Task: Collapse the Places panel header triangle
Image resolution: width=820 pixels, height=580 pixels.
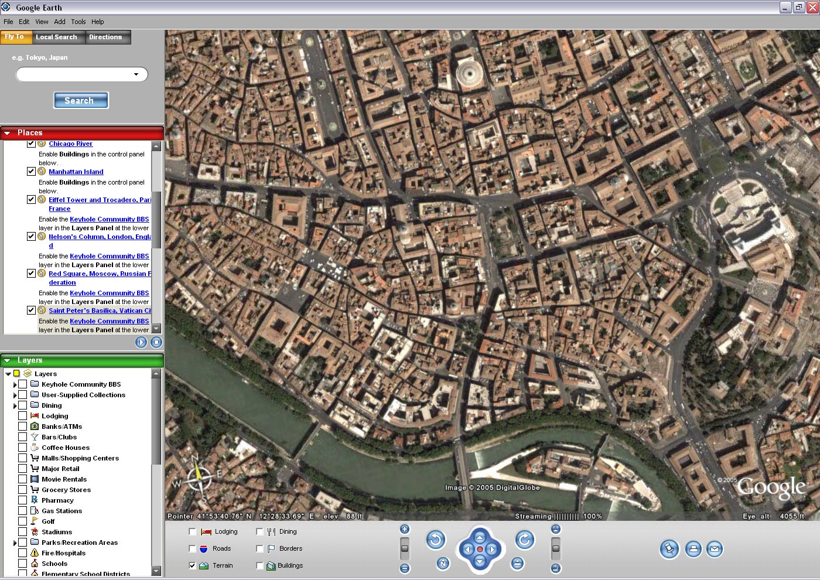Action: click(8, 133)
